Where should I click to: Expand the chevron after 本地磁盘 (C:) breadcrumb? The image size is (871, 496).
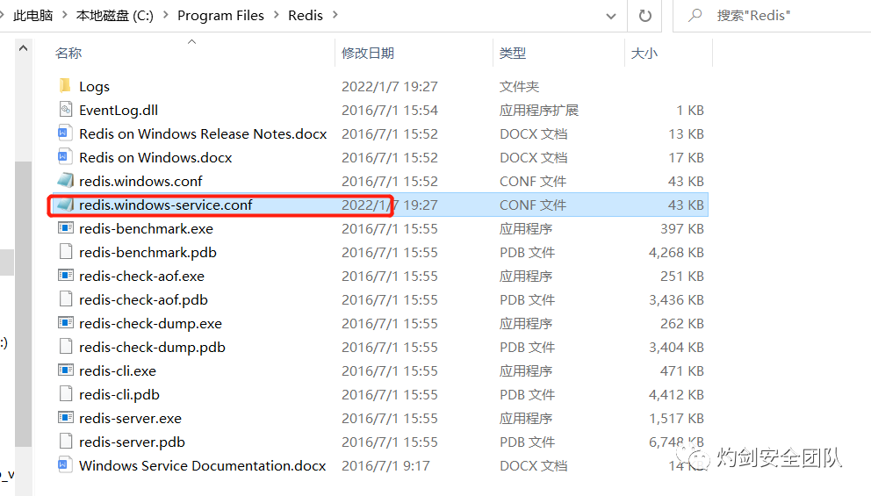tap(166, 15)
